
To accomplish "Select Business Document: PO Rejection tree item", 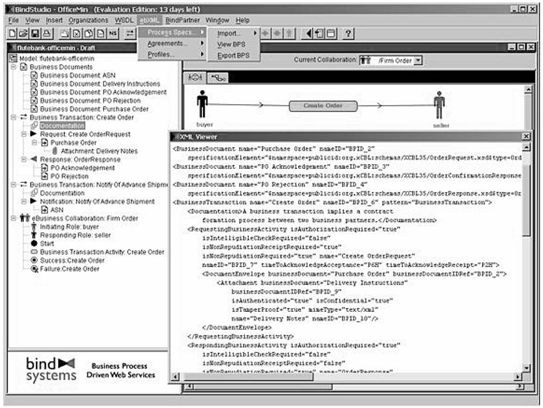I will pos(90,101).
